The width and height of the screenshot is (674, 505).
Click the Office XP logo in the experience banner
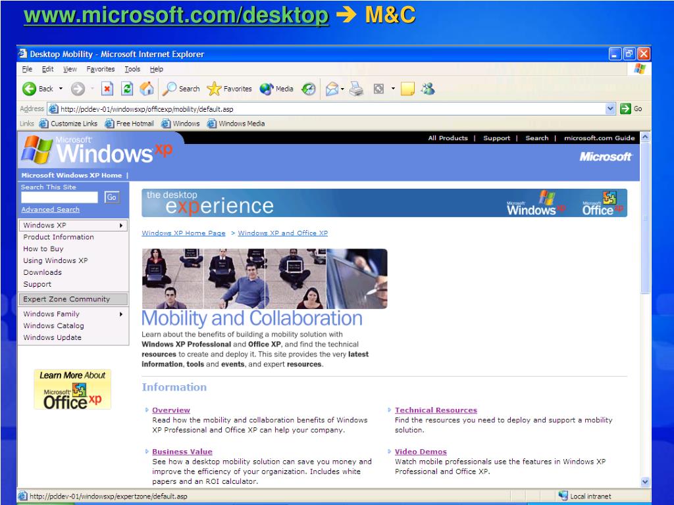pyautogui.click(x=603, y=204)
